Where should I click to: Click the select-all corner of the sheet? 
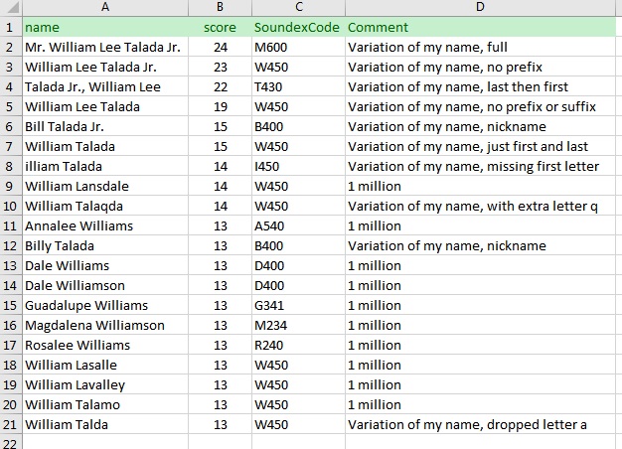coord(10,8)
